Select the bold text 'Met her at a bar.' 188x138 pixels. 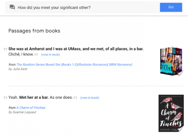coord(34,97)
